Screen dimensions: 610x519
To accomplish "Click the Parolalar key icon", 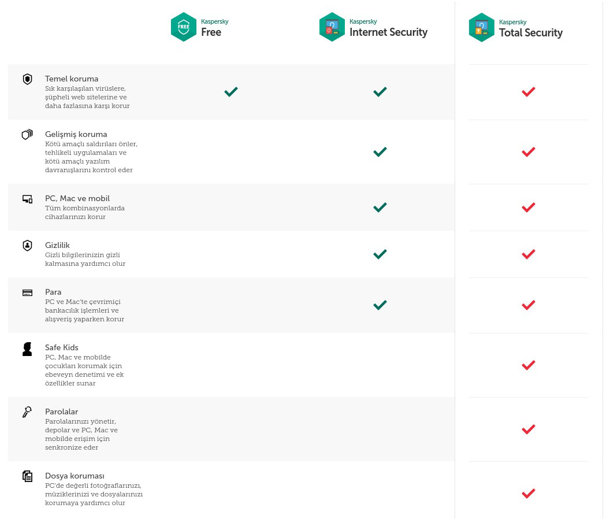I will pos(27,412).
